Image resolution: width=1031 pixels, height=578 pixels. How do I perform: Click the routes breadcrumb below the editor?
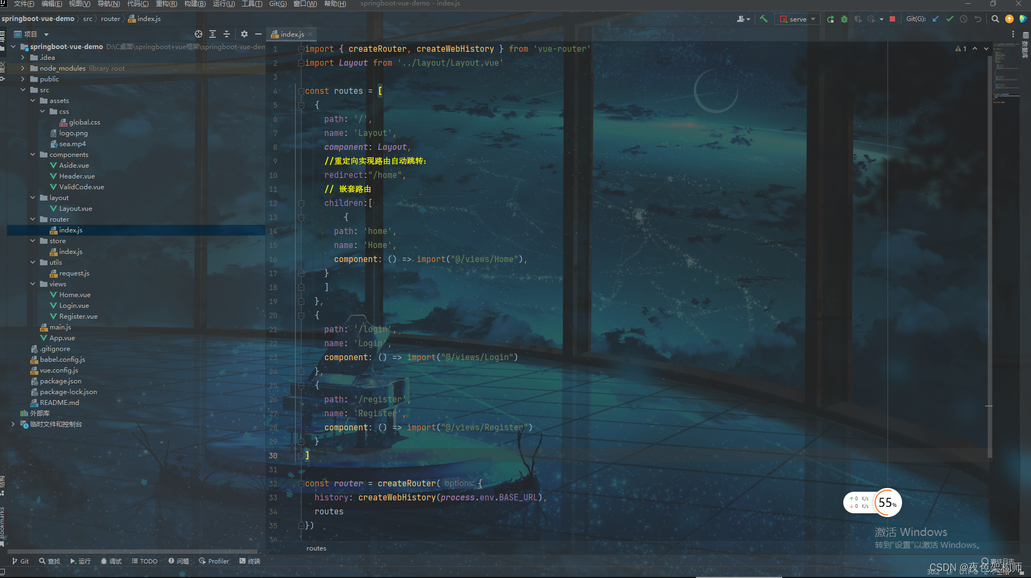(316, 548)
